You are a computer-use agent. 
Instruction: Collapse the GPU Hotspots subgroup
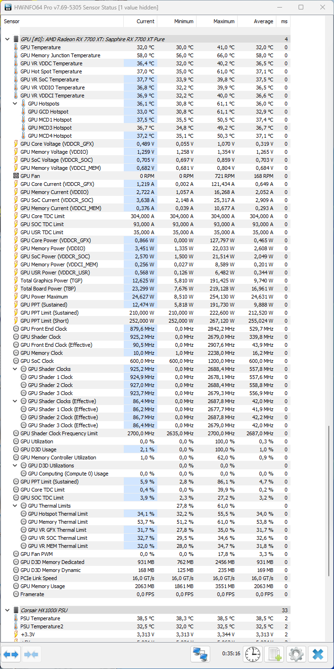click(15, 104)
